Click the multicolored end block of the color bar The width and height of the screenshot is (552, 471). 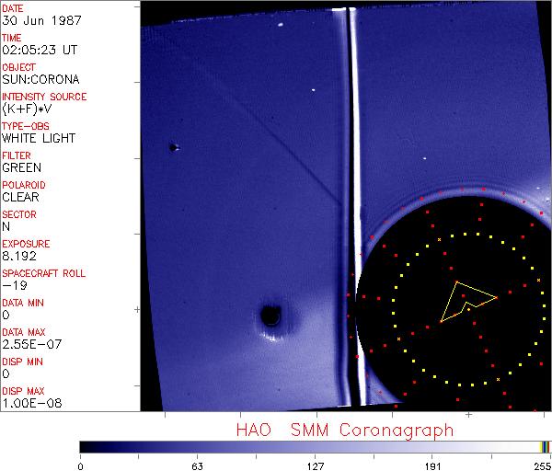click(545, 446)
